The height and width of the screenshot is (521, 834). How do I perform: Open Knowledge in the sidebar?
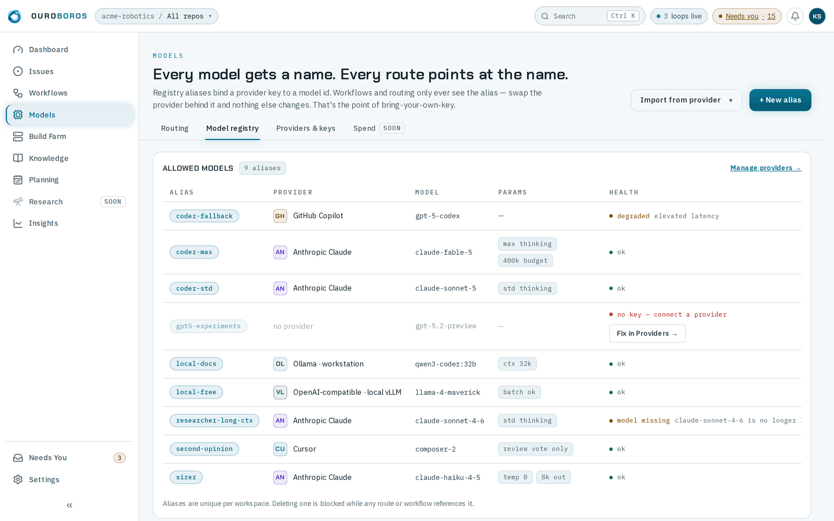click(x=69, y=158)
